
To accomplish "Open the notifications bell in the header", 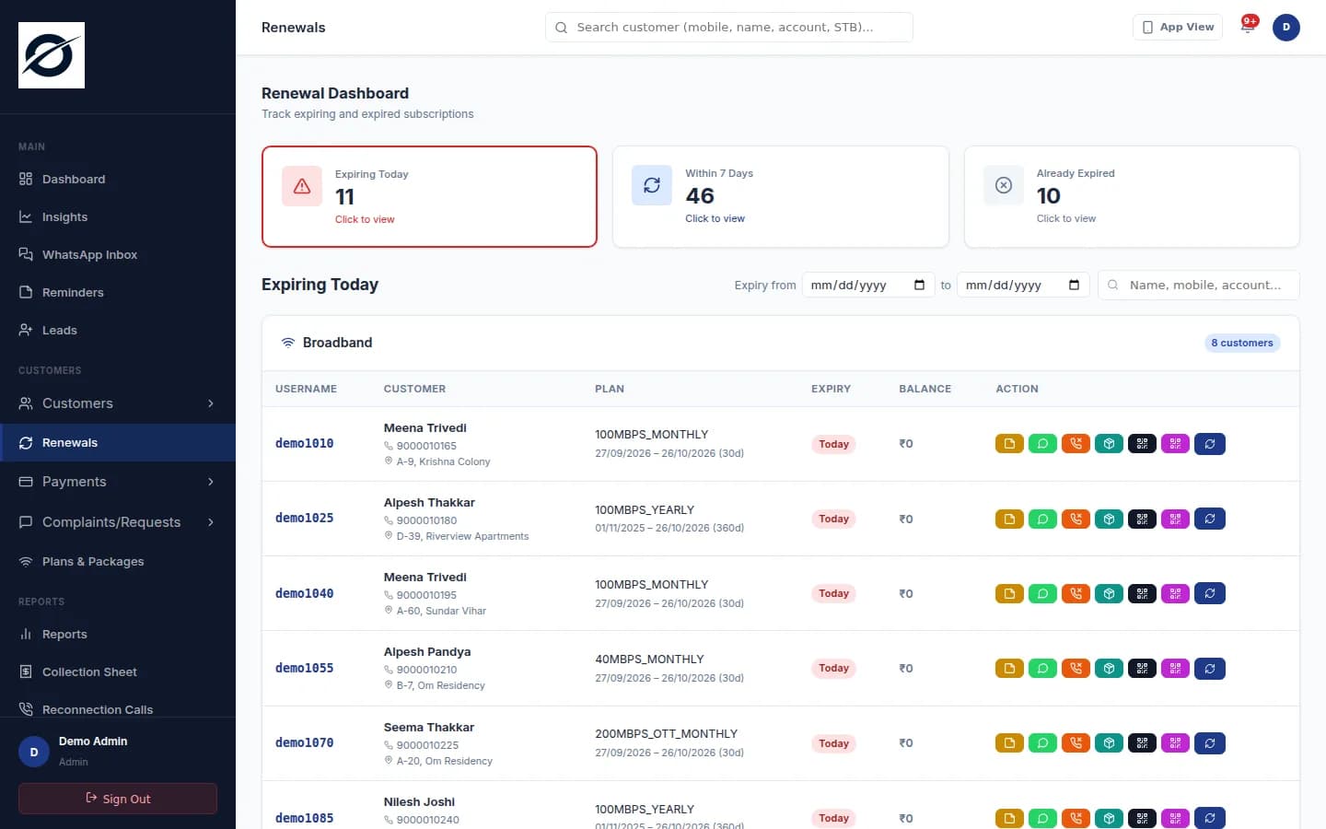I will pos(1248,27).
